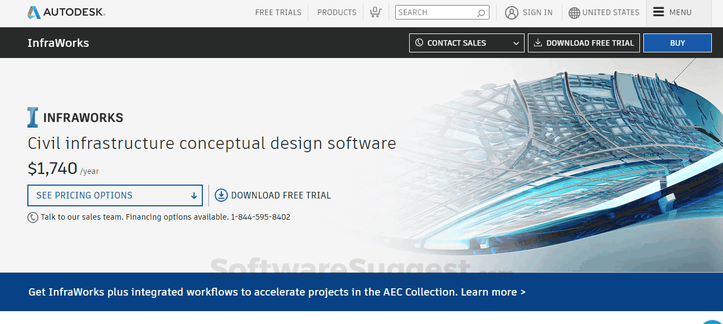723x324 pixels.
Task: Click the Sign In account icon
Action: (512, 12)
